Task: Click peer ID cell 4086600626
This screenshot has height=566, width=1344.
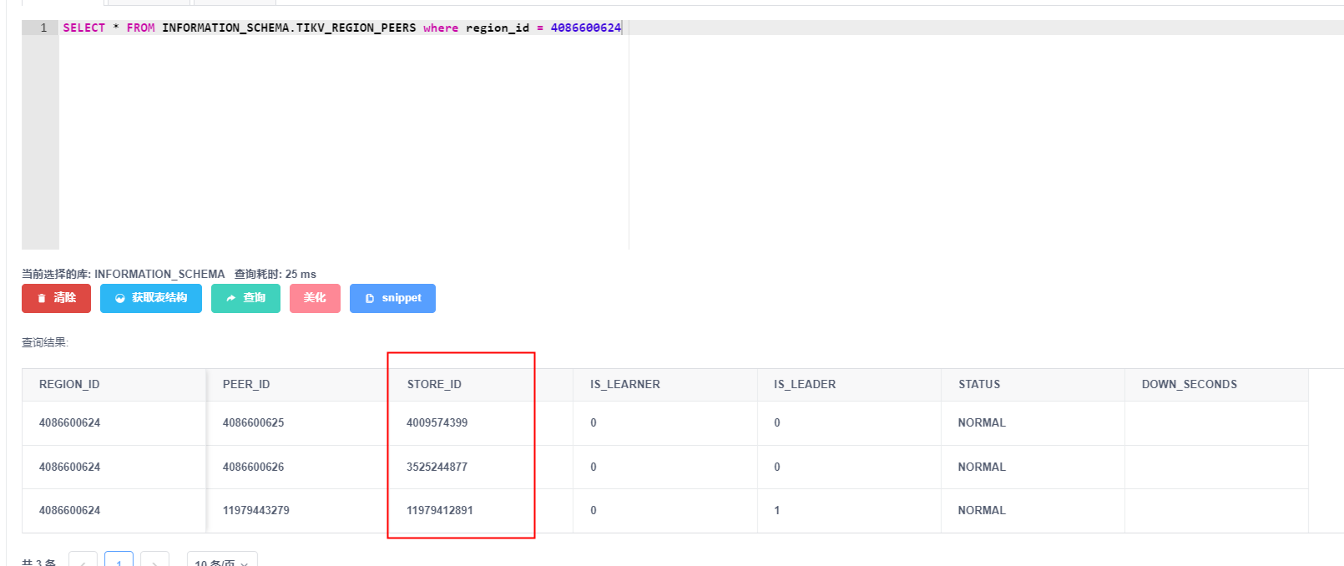Action: coord(254,467)
